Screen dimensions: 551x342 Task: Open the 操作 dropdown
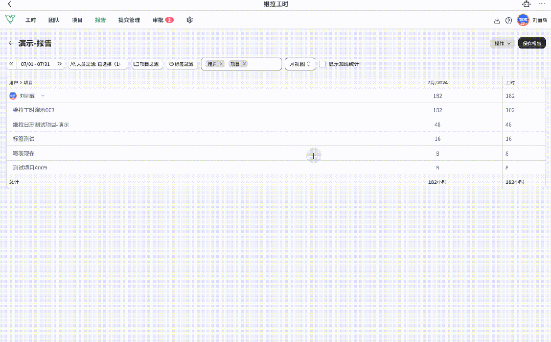click(502, 43)
